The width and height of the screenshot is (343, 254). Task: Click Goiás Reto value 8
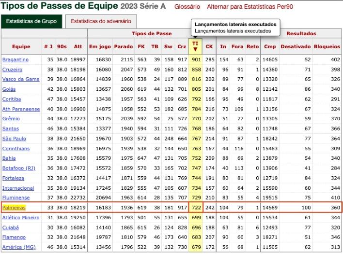coord(257,89)
